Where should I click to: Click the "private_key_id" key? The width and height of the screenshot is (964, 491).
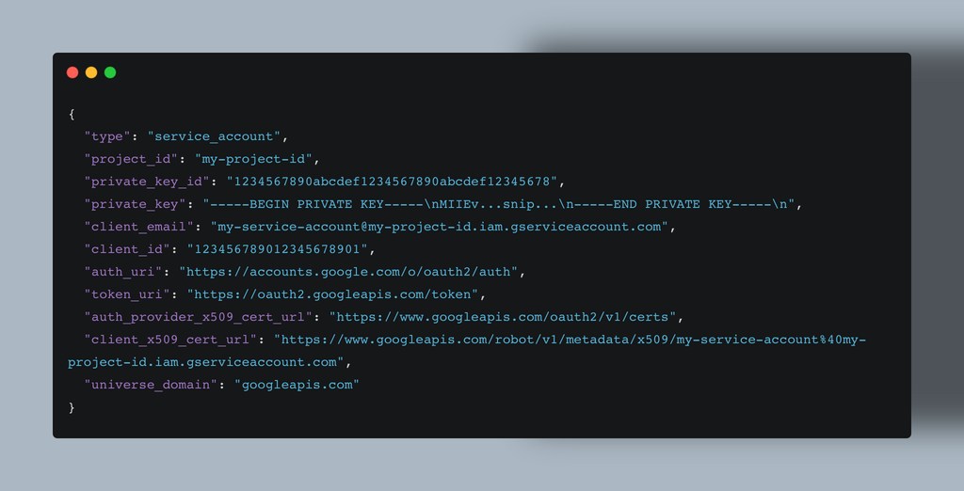147,182
